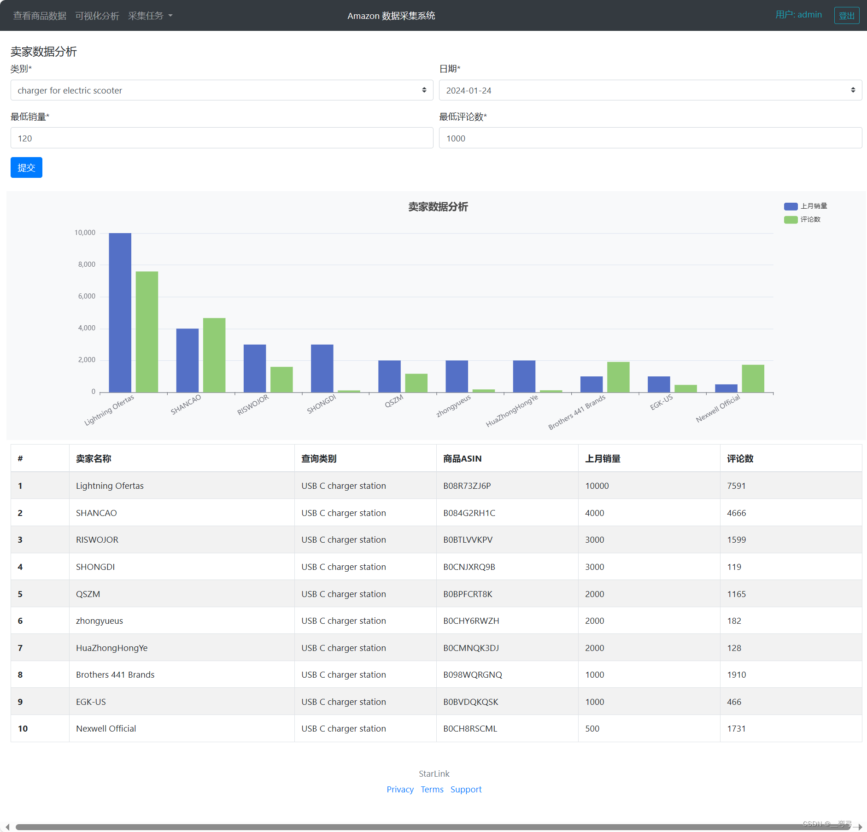Click the blue RISWOJOR sales bar

point(255,369)
